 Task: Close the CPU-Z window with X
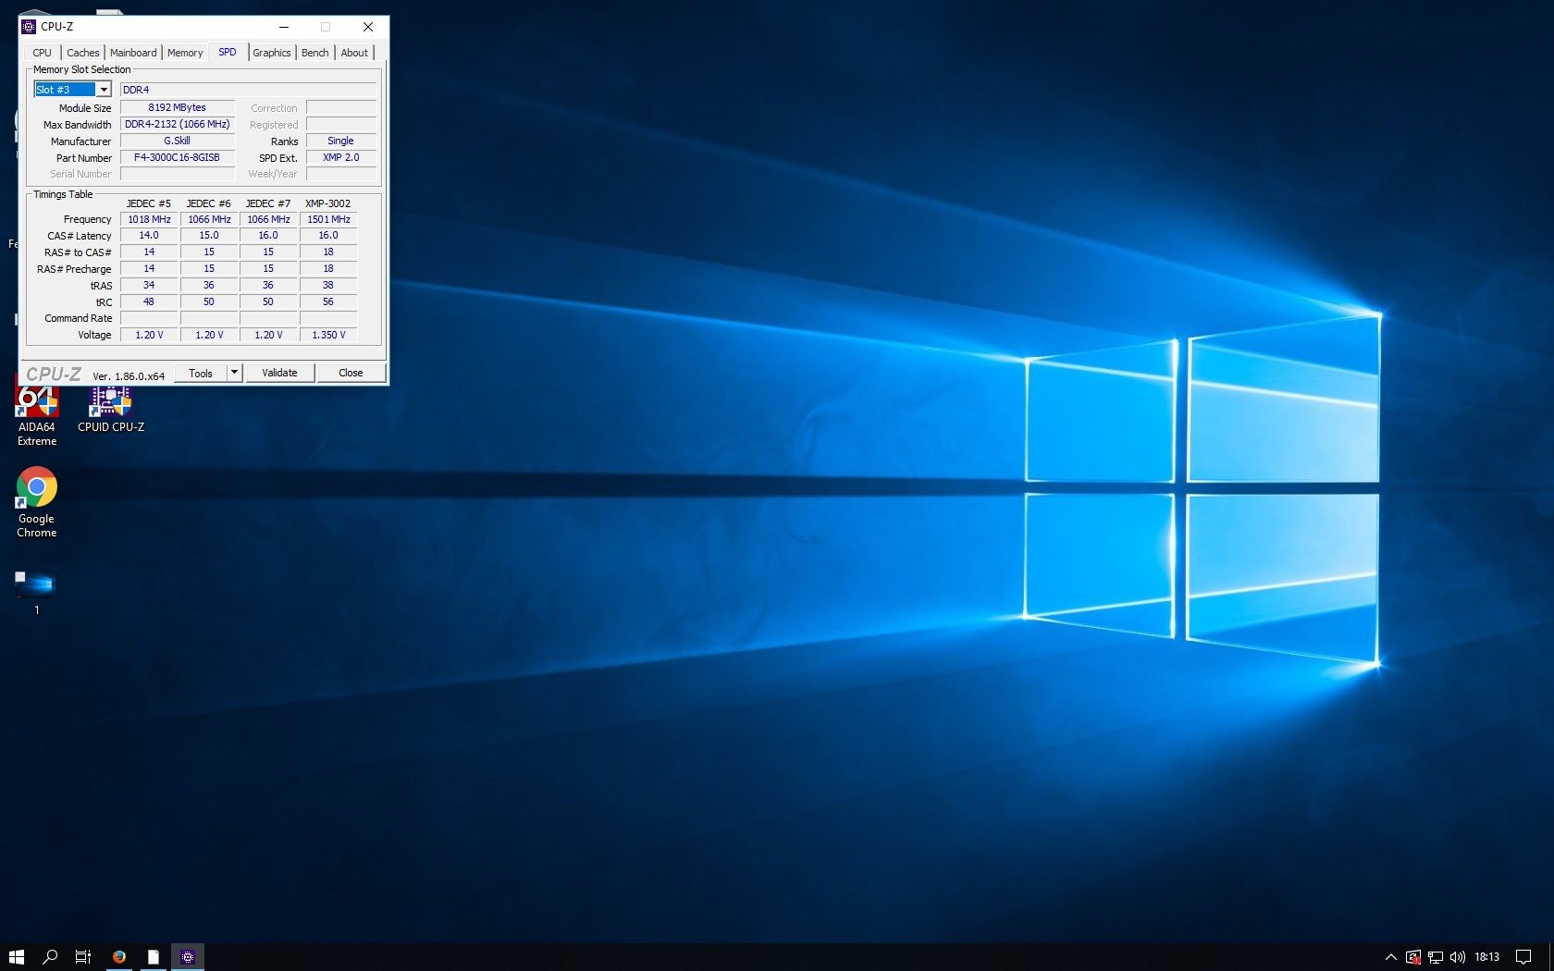pyautogui.click(x=368, y=27)
